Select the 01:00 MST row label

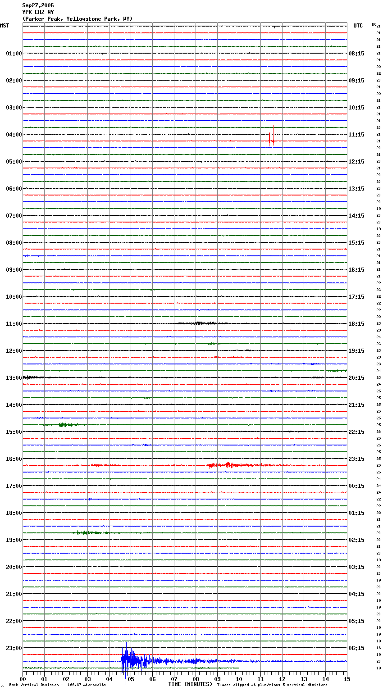(14, 54)
